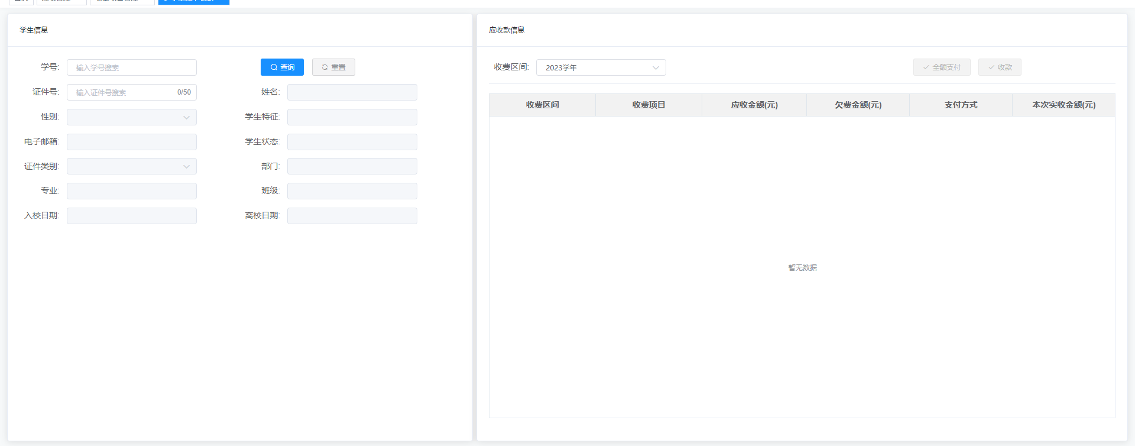Click the 欠费金额(元) column header
The height and width of the screenshot is (446, 1135).
point(858,105)
